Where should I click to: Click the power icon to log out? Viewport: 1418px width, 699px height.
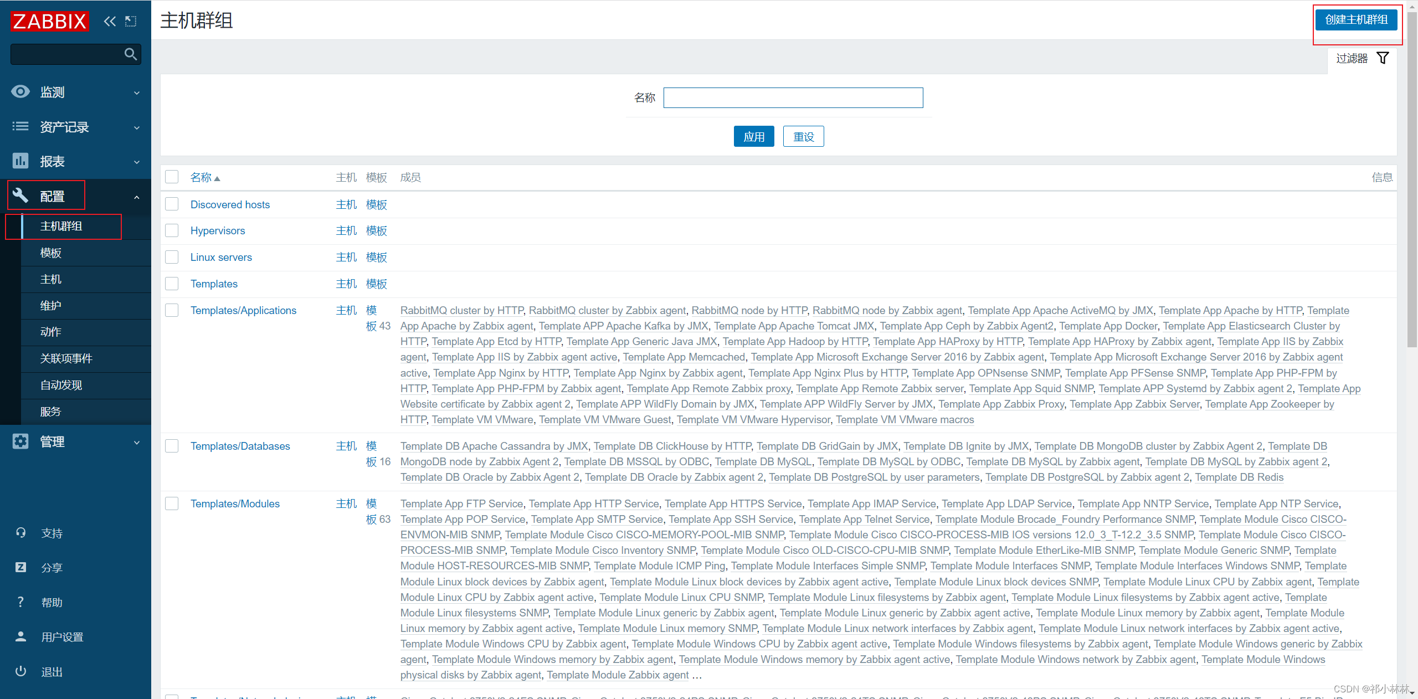(x=20, y=671)
